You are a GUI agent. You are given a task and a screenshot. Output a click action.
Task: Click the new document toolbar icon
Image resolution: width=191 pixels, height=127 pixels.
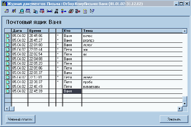pos(7,11)
